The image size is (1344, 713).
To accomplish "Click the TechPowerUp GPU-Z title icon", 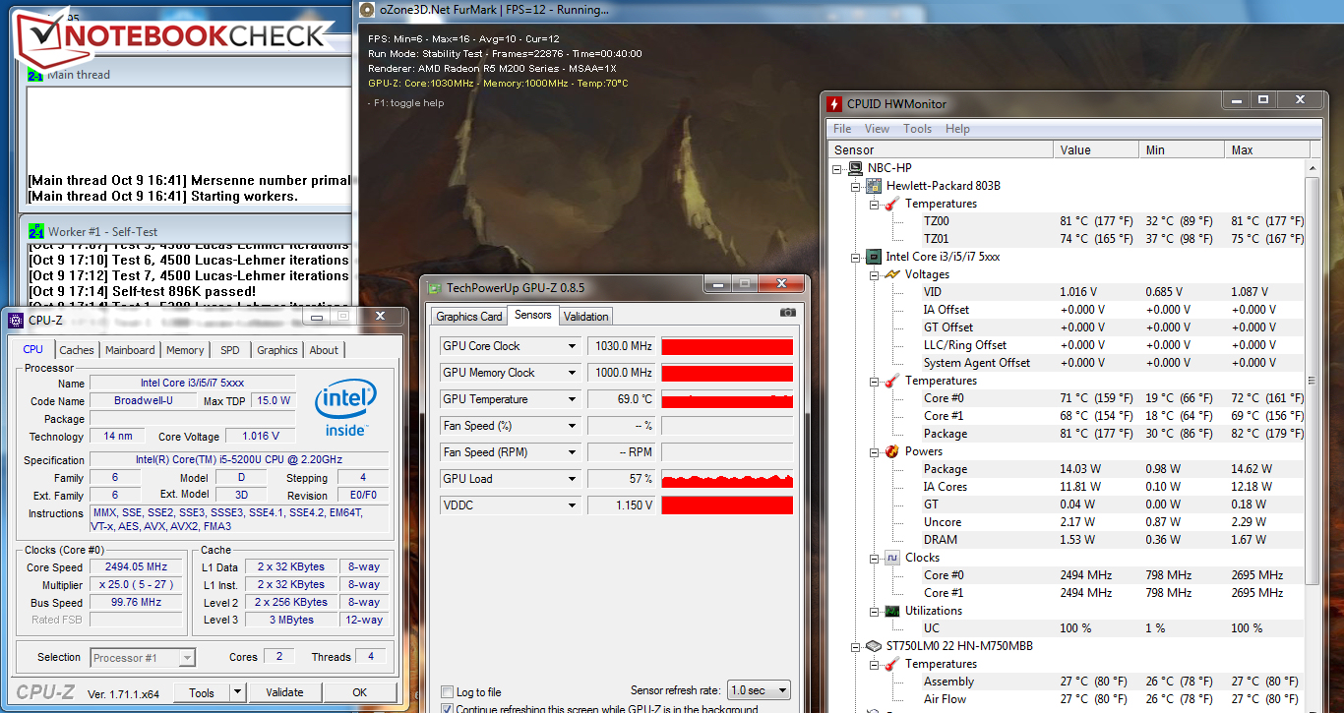I will [435, 287].
